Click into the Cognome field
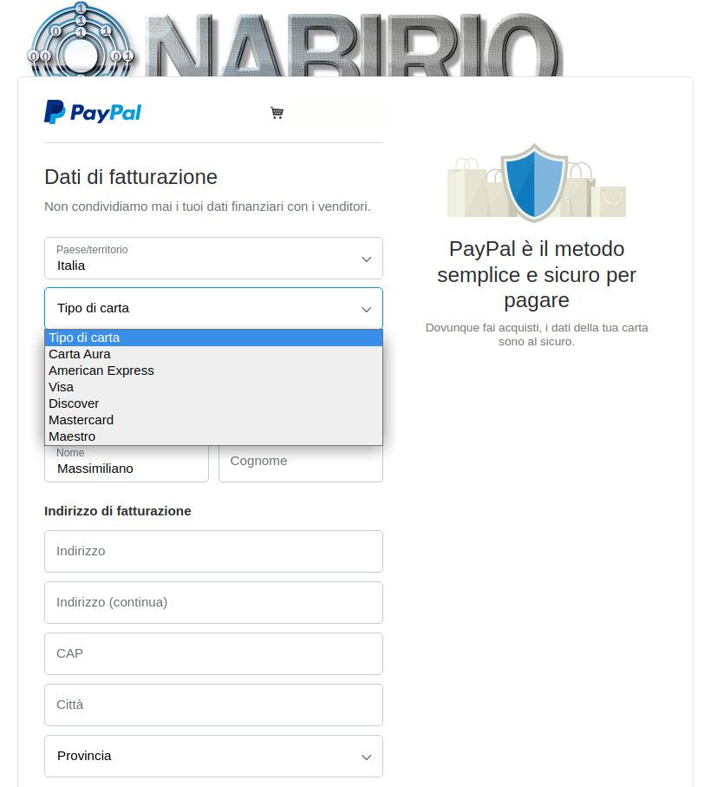Screen dimensions: 704x787 [301, 463]
